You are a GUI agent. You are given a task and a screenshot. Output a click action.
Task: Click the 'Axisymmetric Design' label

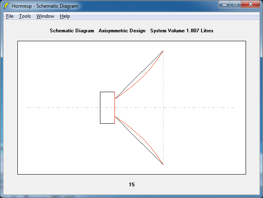[x=122, y=31]
